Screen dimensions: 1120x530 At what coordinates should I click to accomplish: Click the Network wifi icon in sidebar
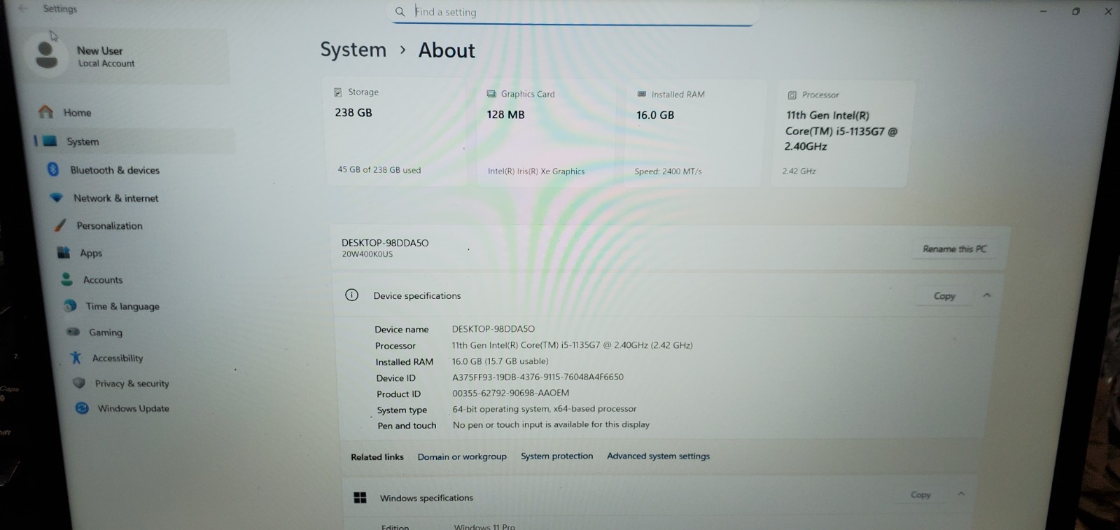[x=57, y=198]
